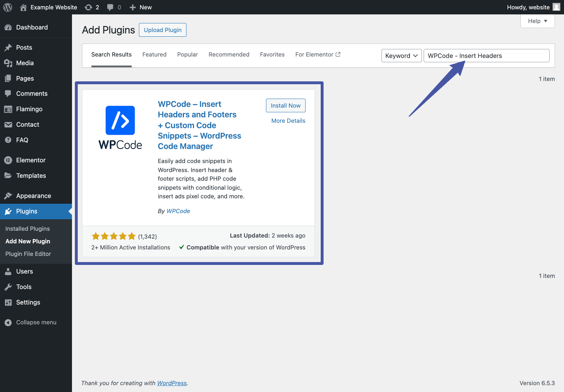Click the Flamingo icon in sidebar

[8, 109]
